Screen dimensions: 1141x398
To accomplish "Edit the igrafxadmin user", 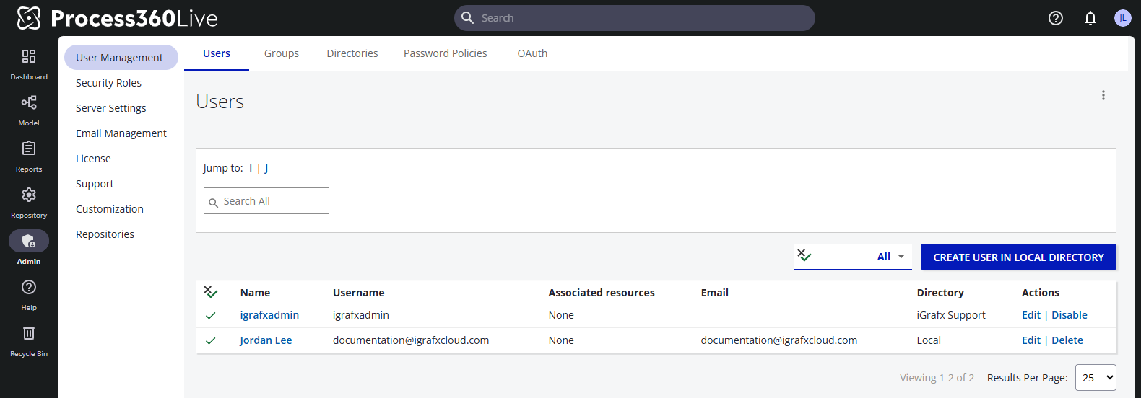I will point(1031,315).
